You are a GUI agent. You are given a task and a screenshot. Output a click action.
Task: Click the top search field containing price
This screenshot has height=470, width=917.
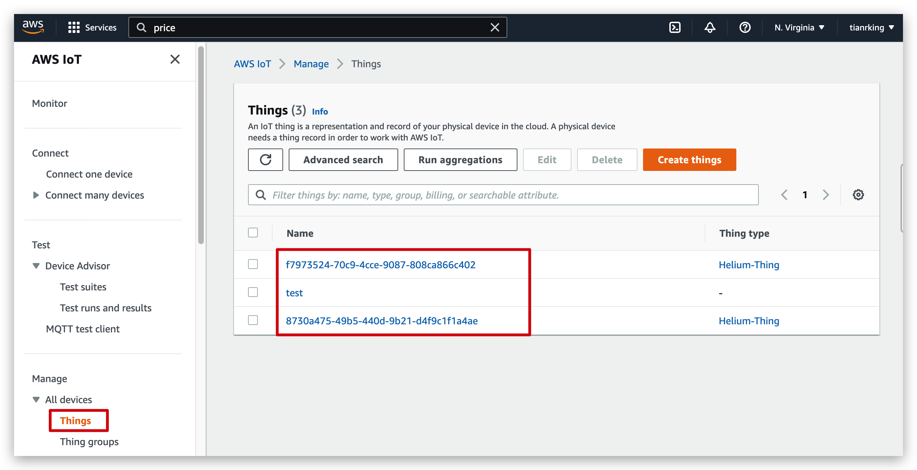coord(317,27)
